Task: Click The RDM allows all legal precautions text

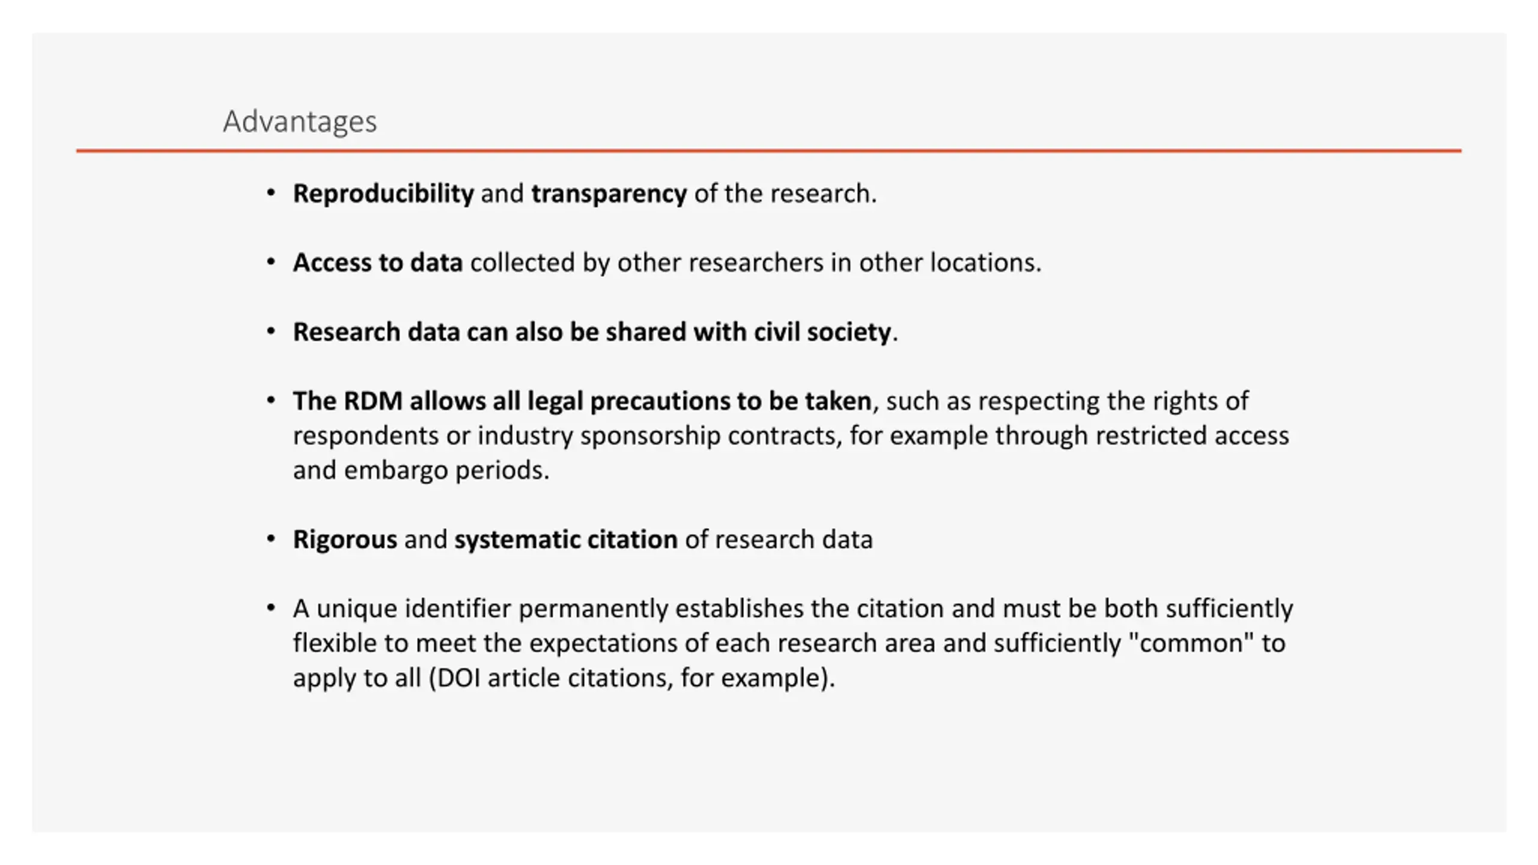Action: coord(582,401)
